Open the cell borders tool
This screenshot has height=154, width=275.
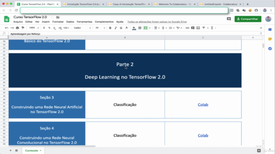(140, 28)
